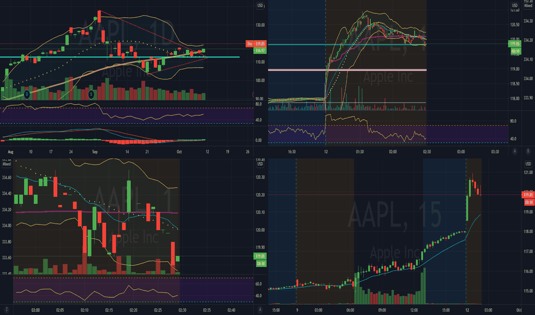Screen dimensions: 535x315
Task: Click the 117.00 price on the 15-minute axis
Action: (528, 251)
